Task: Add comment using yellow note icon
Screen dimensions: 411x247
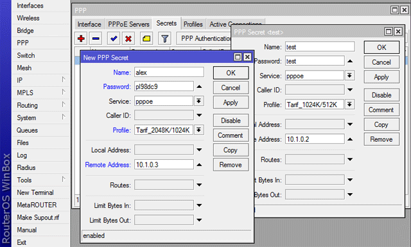Action: click(146, 38)
